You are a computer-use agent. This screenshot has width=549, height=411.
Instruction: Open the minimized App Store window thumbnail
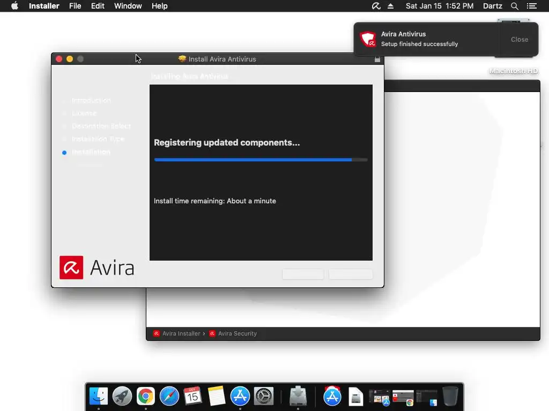click(x=380, y=398)
